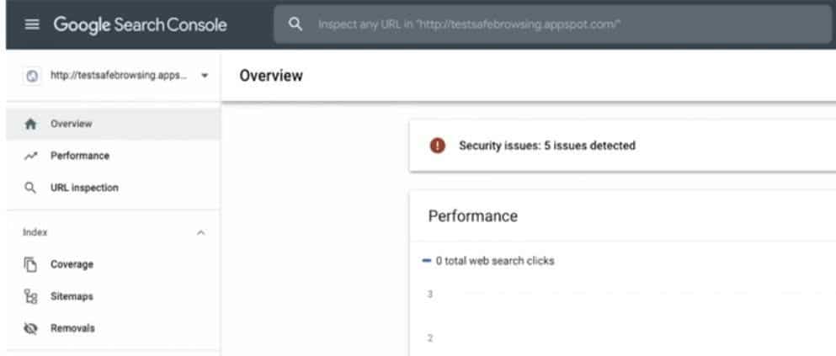Open the property selector dropdown
The height and width of the screenshot is (356, 836).
(x=205, y=77)
